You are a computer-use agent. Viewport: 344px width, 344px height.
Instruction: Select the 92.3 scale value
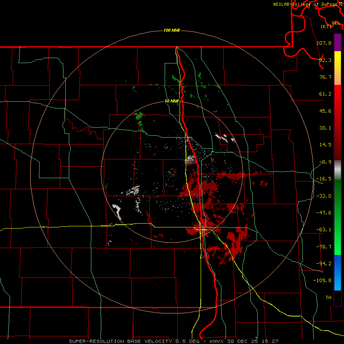point(325,60)
